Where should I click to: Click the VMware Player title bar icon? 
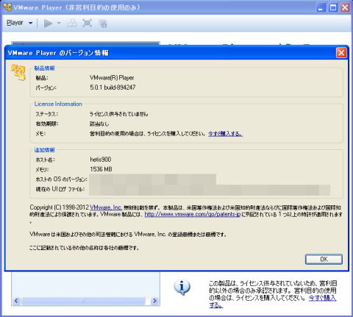pyautogui.click(x=7, y=7)
